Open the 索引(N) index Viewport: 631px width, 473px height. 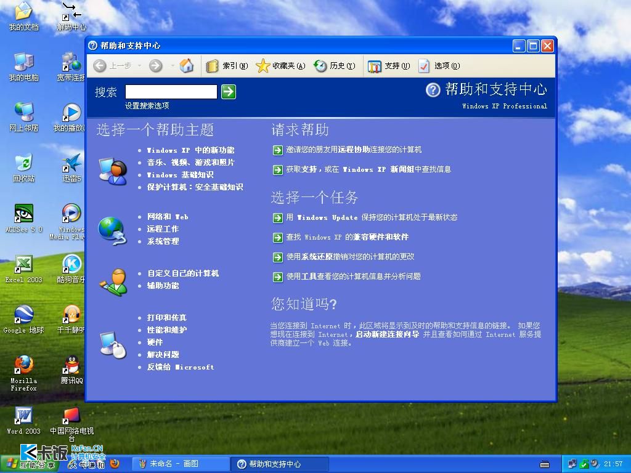coord(227,65)
